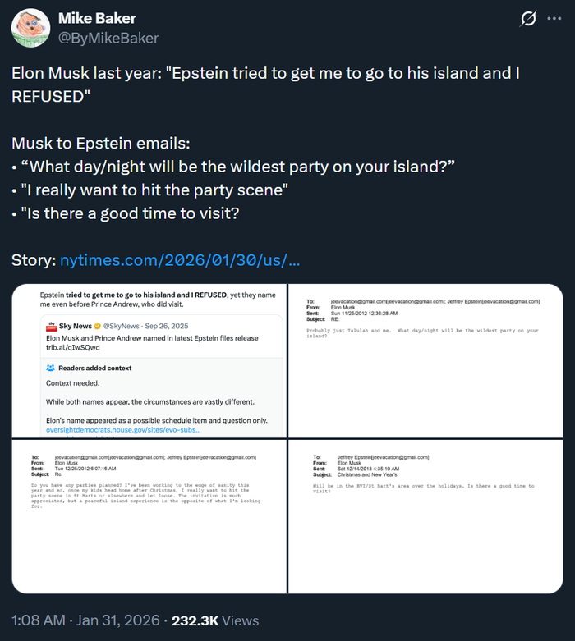Click the 'Sep 26, 2025' date

(201, 327)
